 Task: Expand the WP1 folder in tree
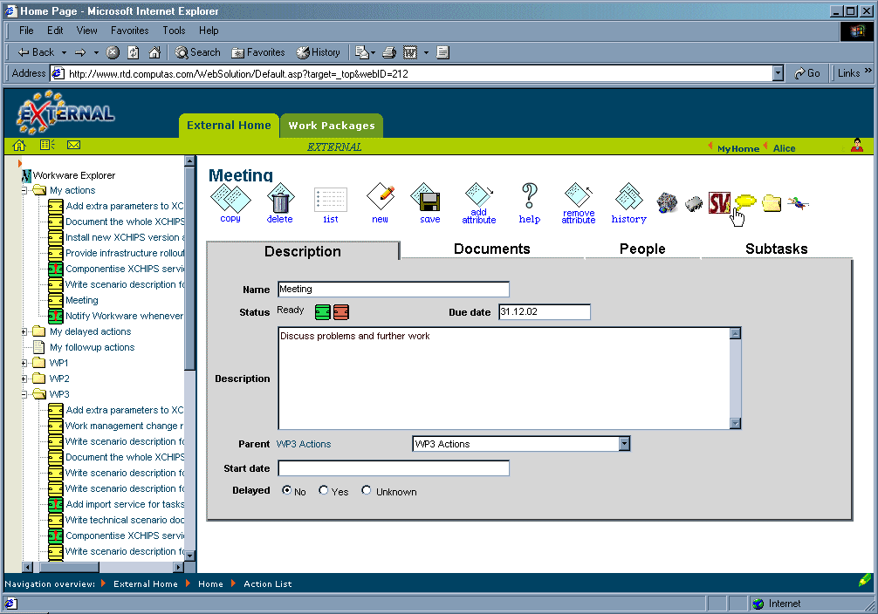point(24,363)
